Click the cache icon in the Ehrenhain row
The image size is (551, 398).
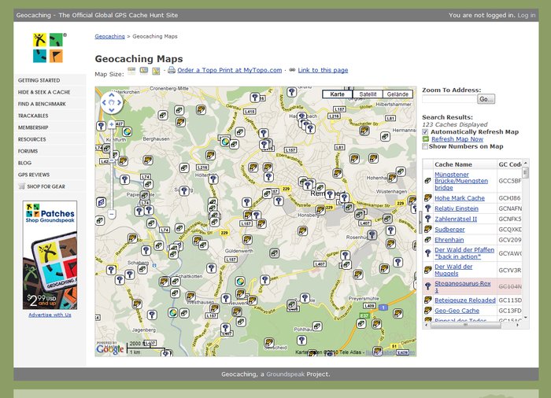pos(427,240)
